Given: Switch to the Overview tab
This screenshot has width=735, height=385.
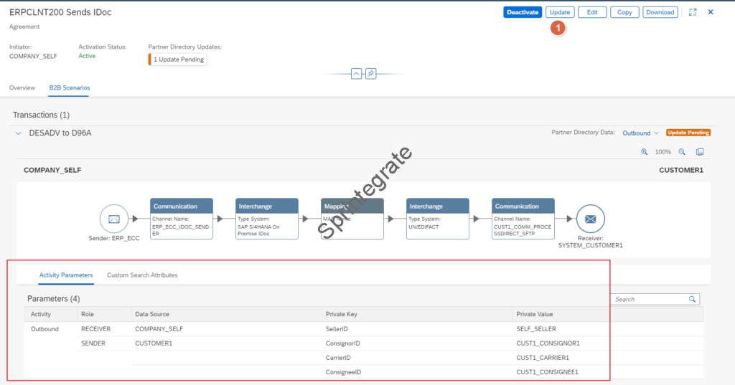Looking at the screenshot, I should point(22,87).
